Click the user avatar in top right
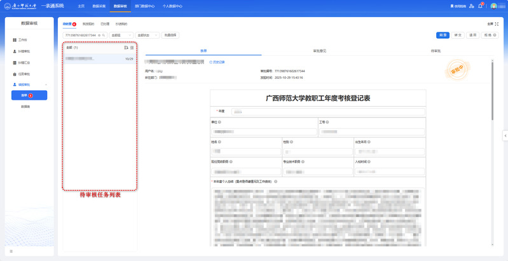508x261 pixels. pos(493,6)
